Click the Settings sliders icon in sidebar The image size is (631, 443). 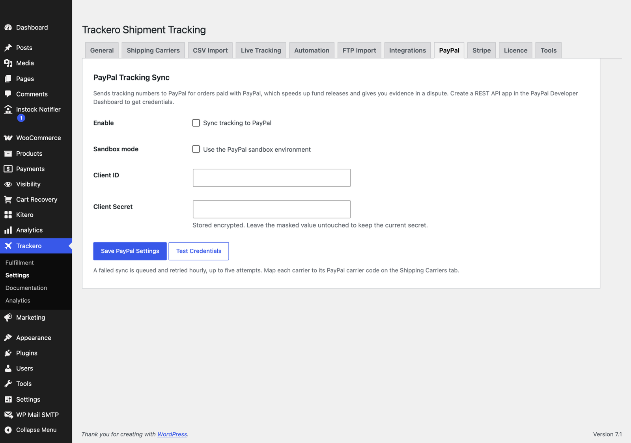(x=8, y=400)
